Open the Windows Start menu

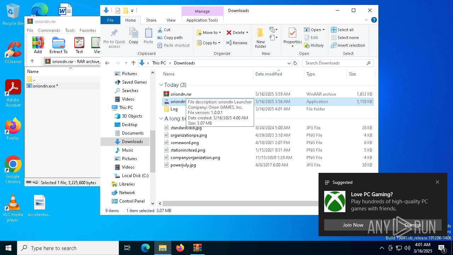click(x=8, y=248)
